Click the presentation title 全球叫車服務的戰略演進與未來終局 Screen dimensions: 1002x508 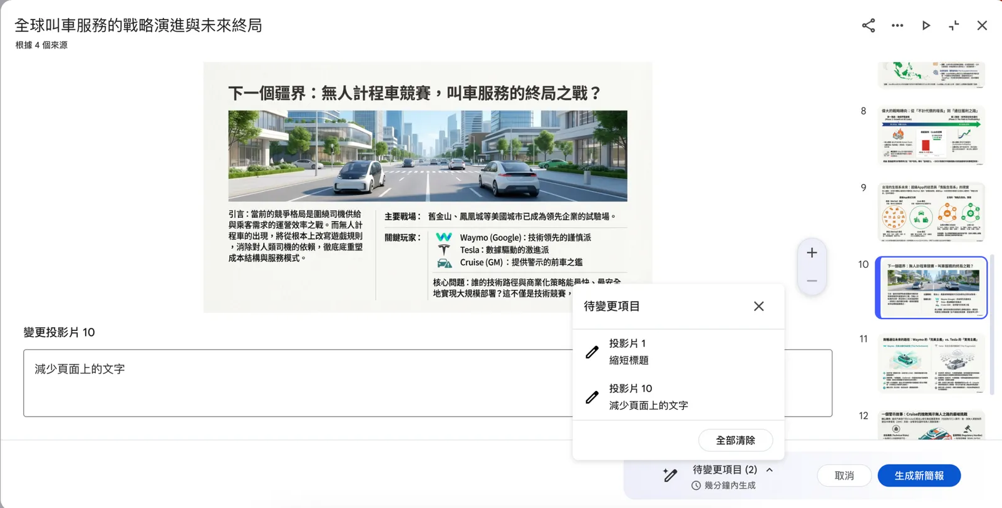click(x=138, y=25)
